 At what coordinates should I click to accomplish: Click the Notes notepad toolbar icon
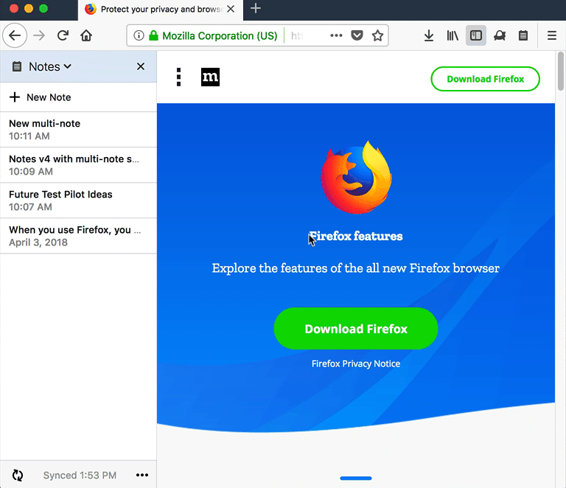click(x=523, y=35)
